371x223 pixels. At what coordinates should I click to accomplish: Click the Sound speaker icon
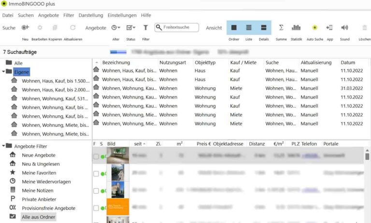[x=344, y=28]
